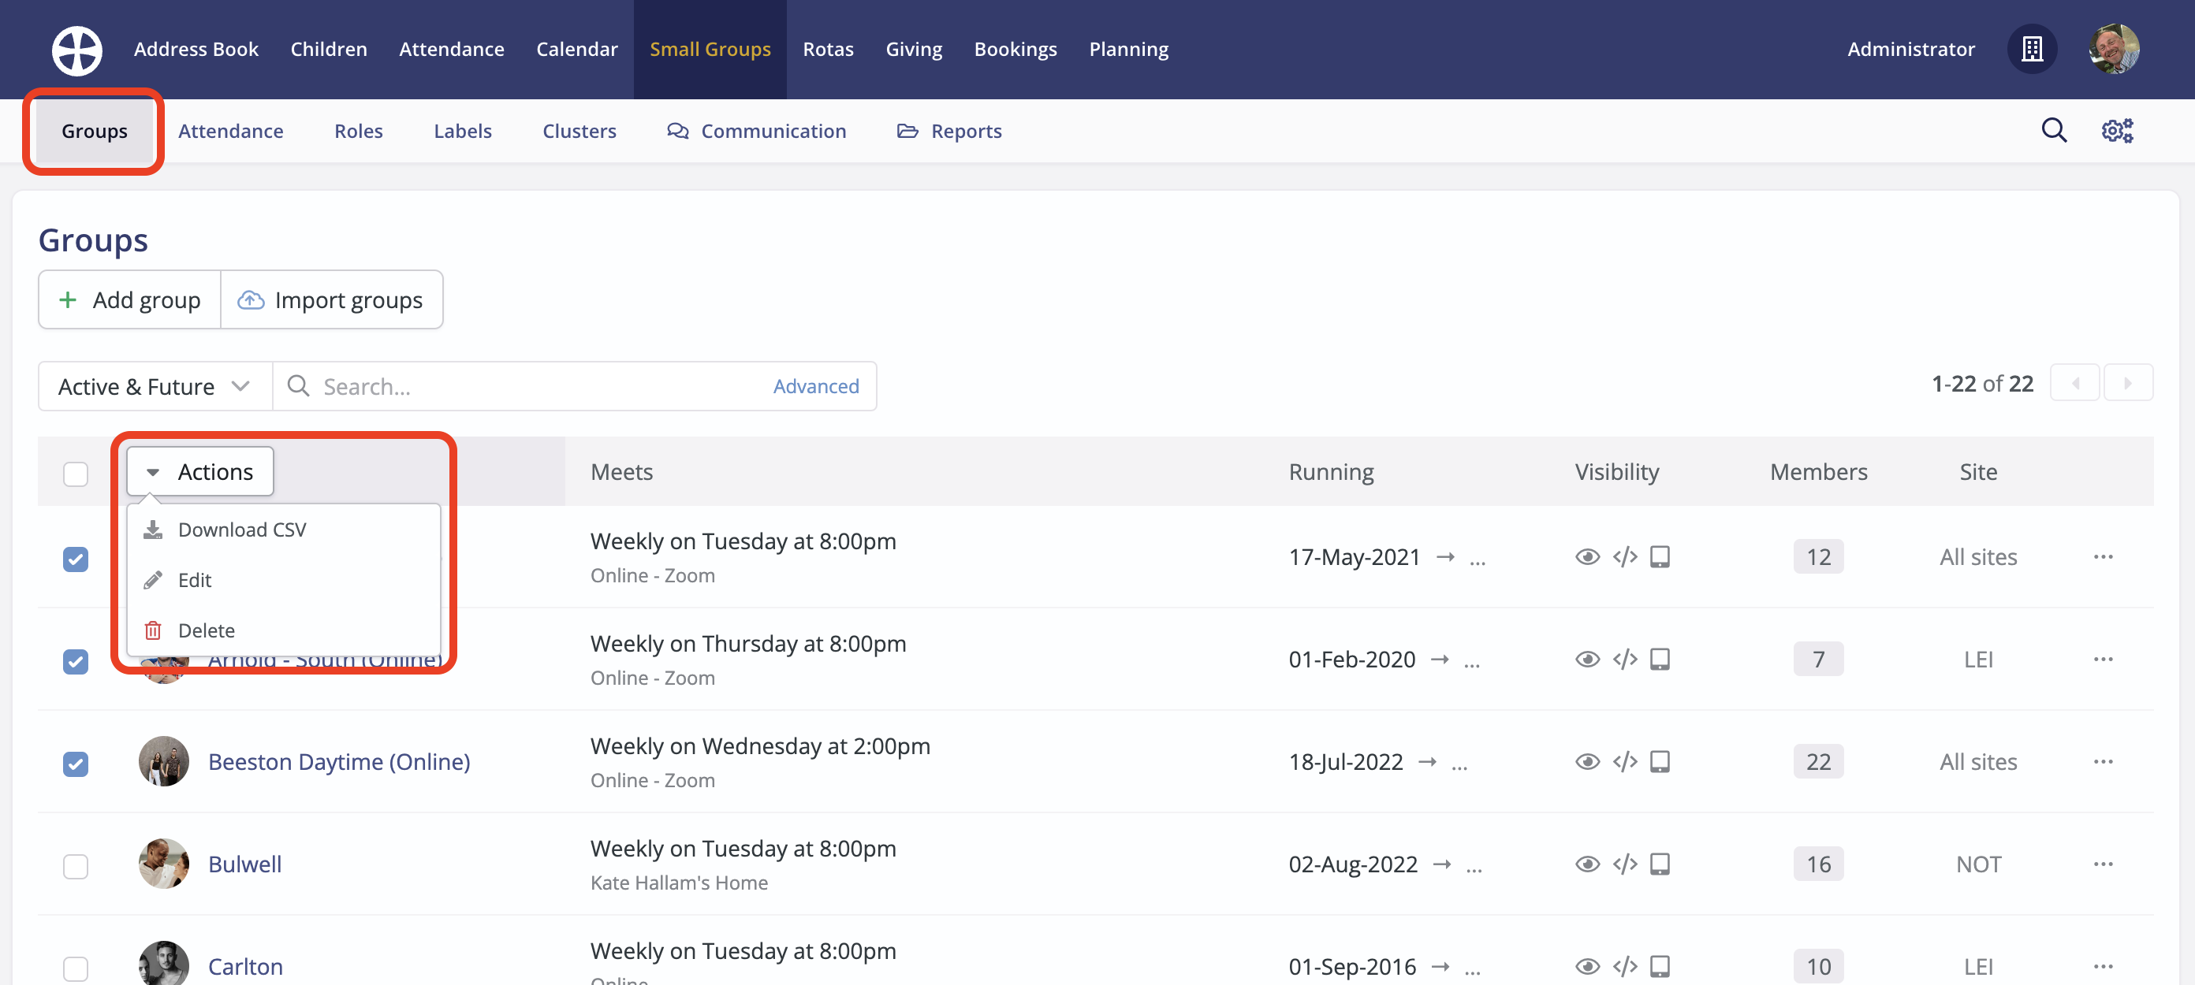Click the mobile device icon for Bulwell row
The image size is (2195, 985).
(x=1660, y=864)
